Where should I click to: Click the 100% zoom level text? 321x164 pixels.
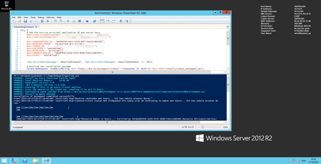pyautogui.click(x=225, y=127)
